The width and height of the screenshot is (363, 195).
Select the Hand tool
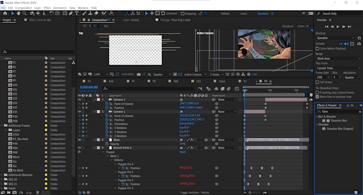tap(18, 13)
